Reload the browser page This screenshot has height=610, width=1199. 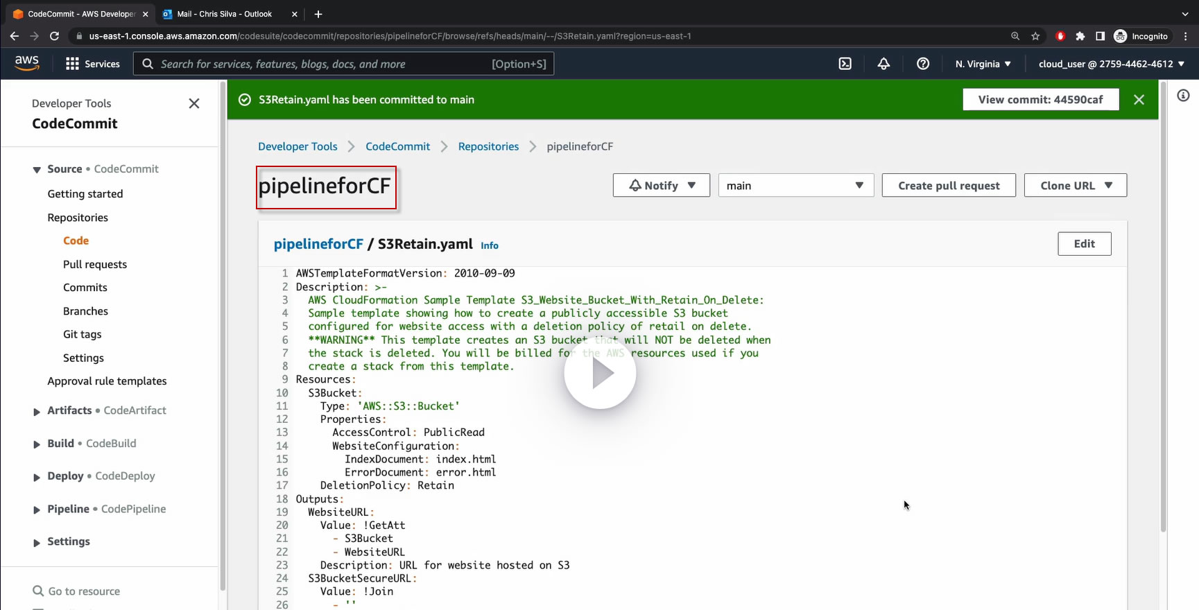pos(55,36)
